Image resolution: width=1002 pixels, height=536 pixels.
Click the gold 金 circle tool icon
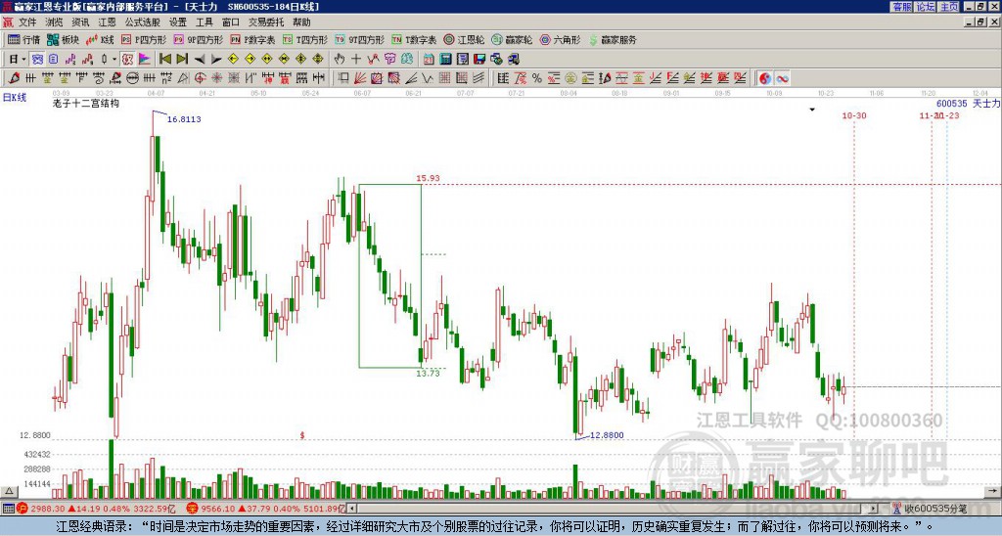pyautogui.click(x=570, y=78)
